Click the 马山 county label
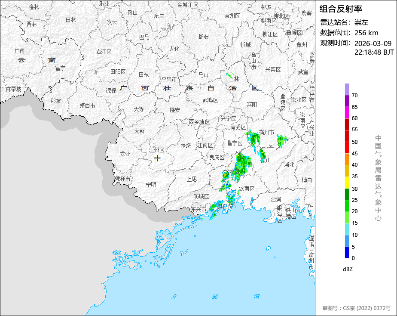397x316 pixels. (203, 75)
